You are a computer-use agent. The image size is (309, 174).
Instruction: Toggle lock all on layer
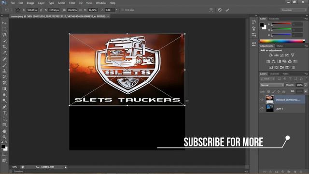pyautogui.click(x=283, y=91)
